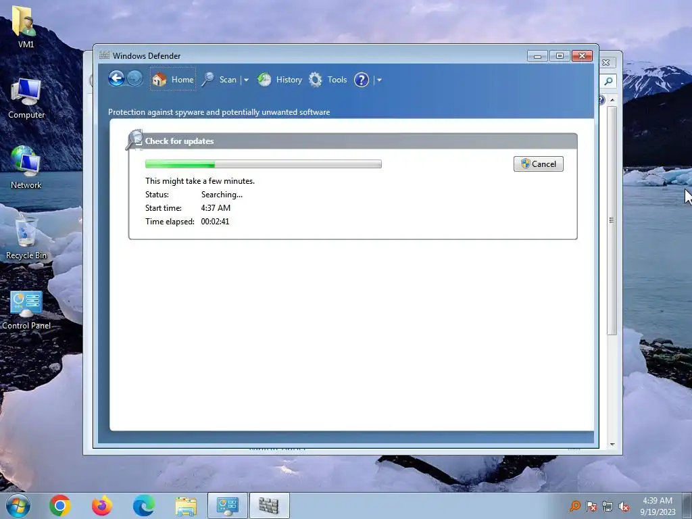
Task: Launch Microsoft Edge from taskbar
Action: [144, 505]
